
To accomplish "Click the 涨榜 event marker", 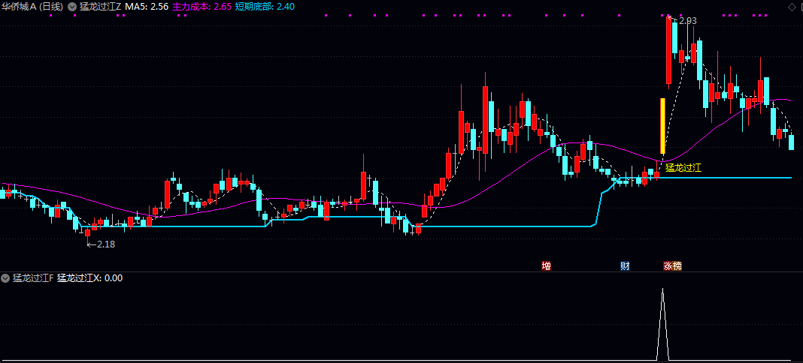I will [672, 265].
